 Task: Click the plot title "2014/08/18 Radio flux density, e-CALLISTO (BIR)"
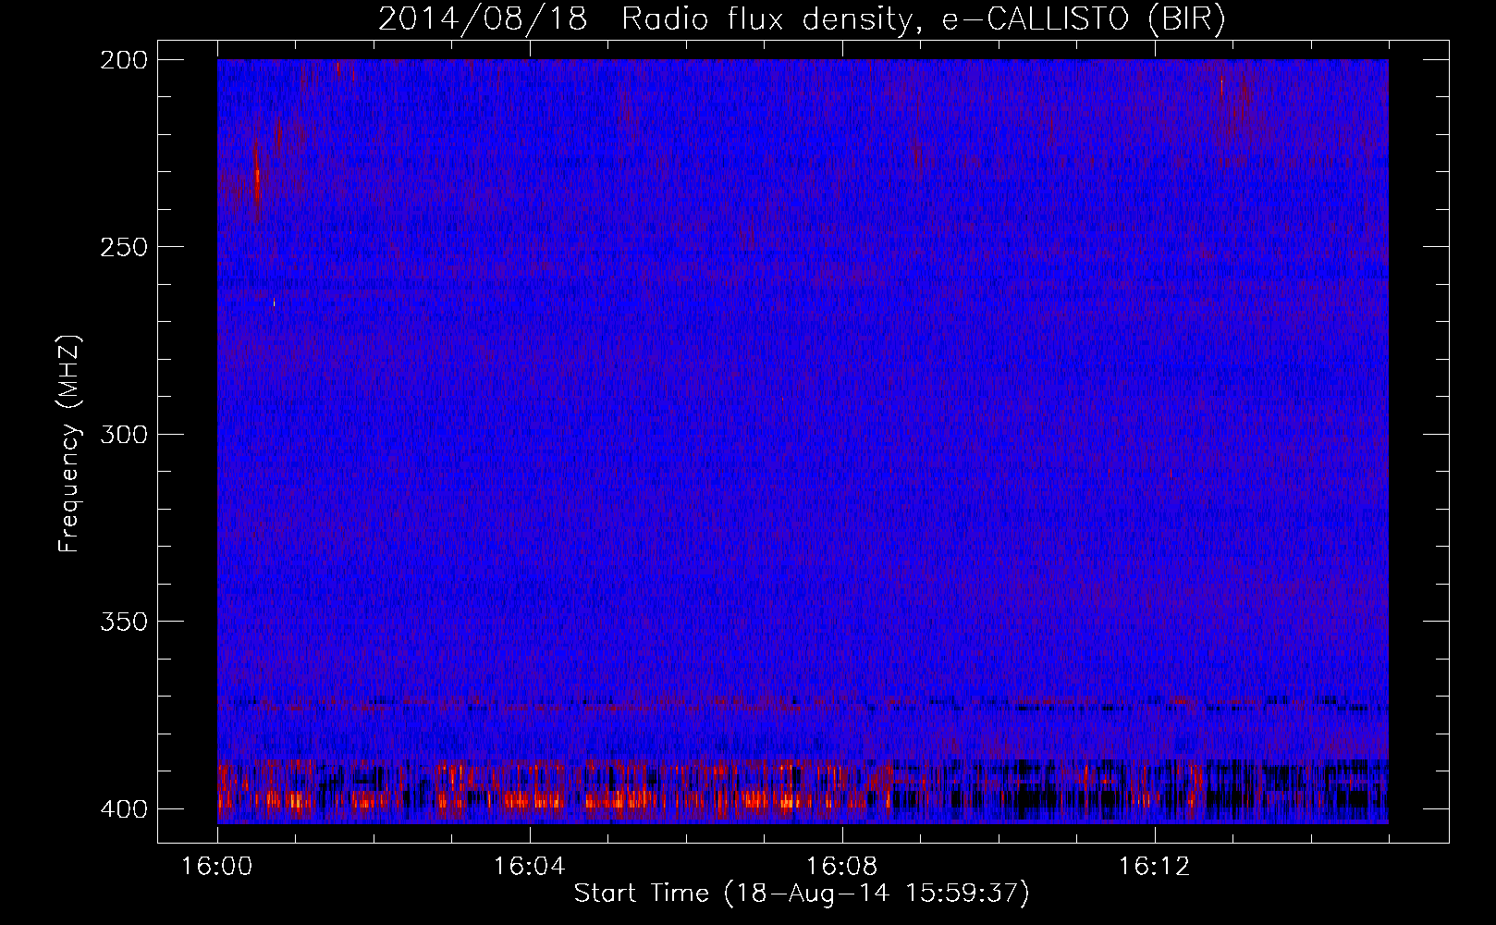(x=802, y=19)
